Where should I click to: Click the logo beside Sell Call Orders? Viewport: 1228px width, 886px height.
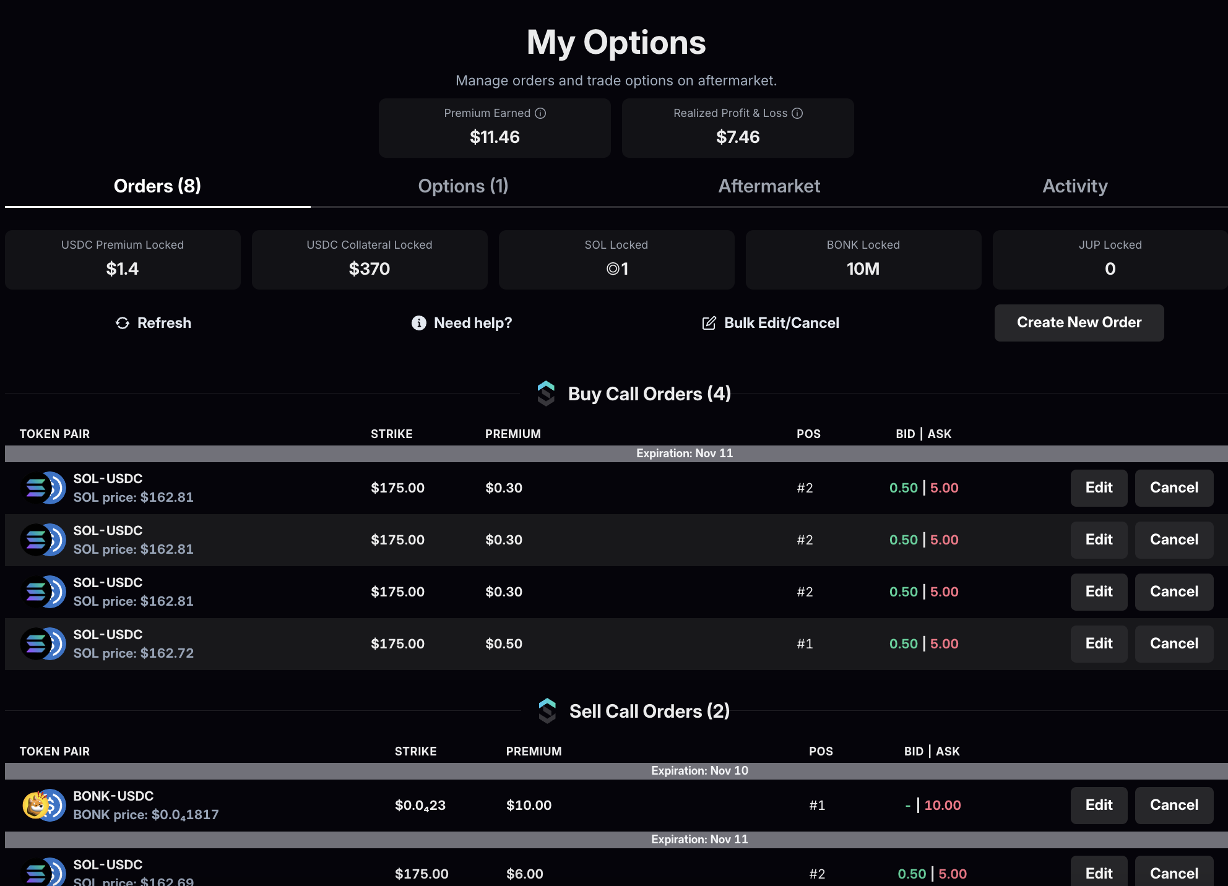click(x=547, y=711)
